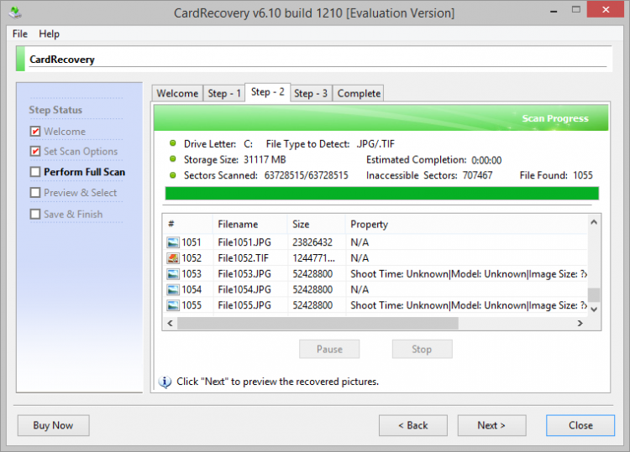Open the Help menu
Viewport: 630px width, 452px height.
49,34
